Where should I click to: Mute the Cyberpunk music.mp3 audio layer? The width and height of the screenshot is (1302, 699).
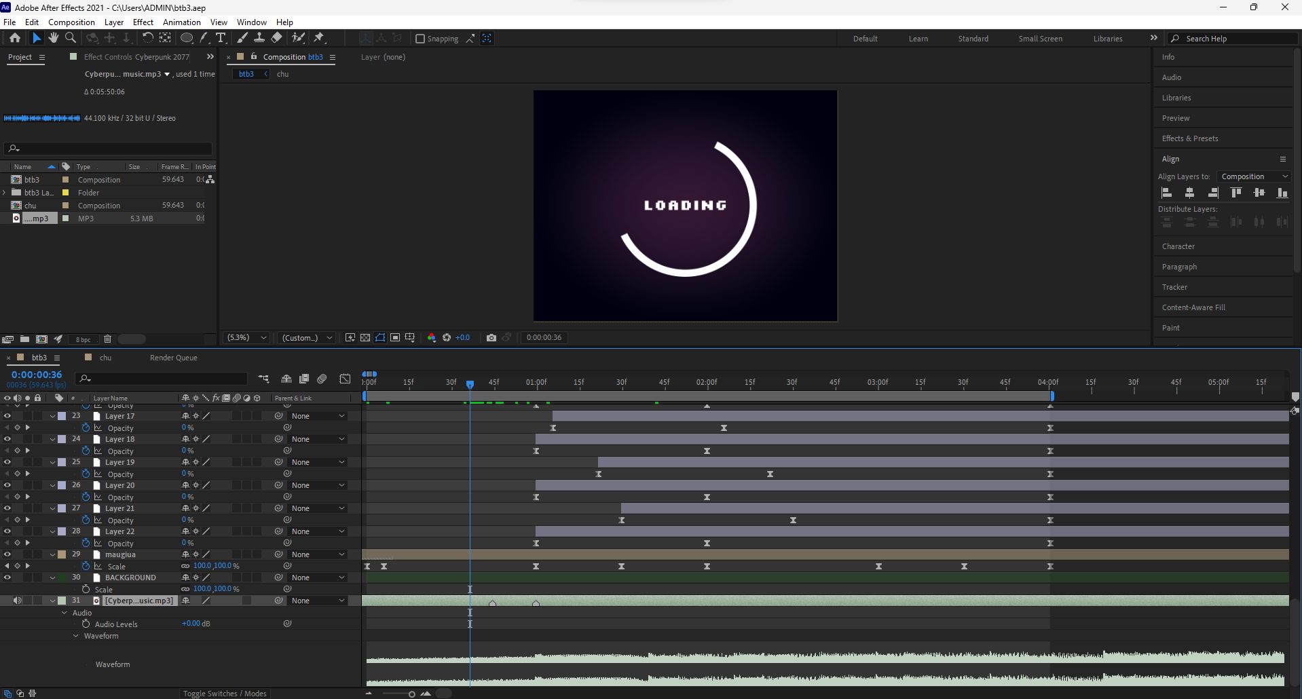coord(17,601)
